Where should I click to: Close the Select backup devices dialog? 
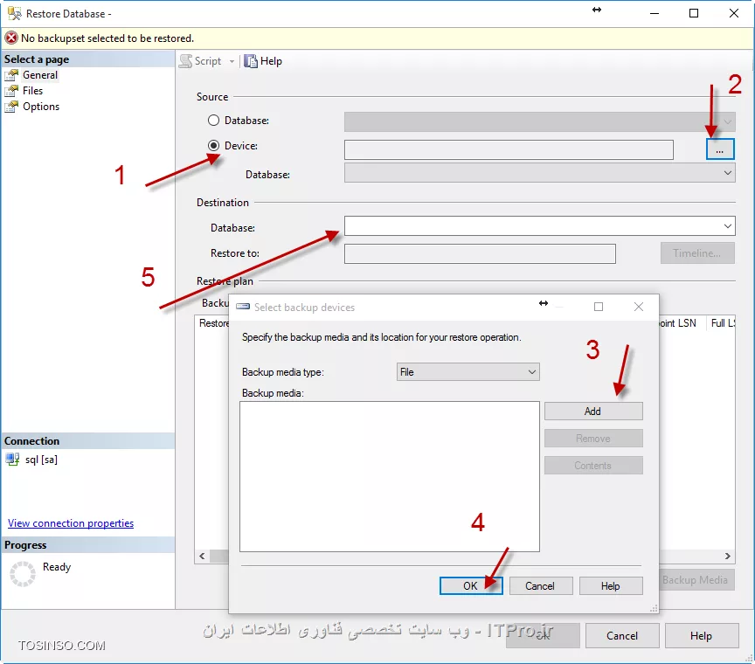639,307
